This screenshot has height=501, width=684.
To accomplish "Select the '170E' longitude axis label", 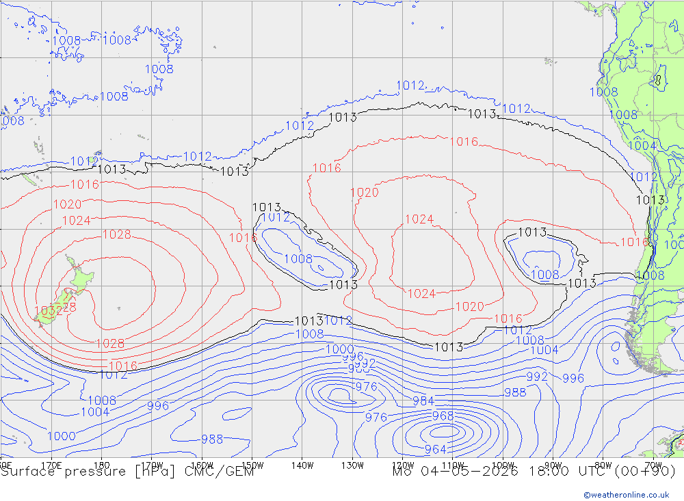I will coord(51,465).
